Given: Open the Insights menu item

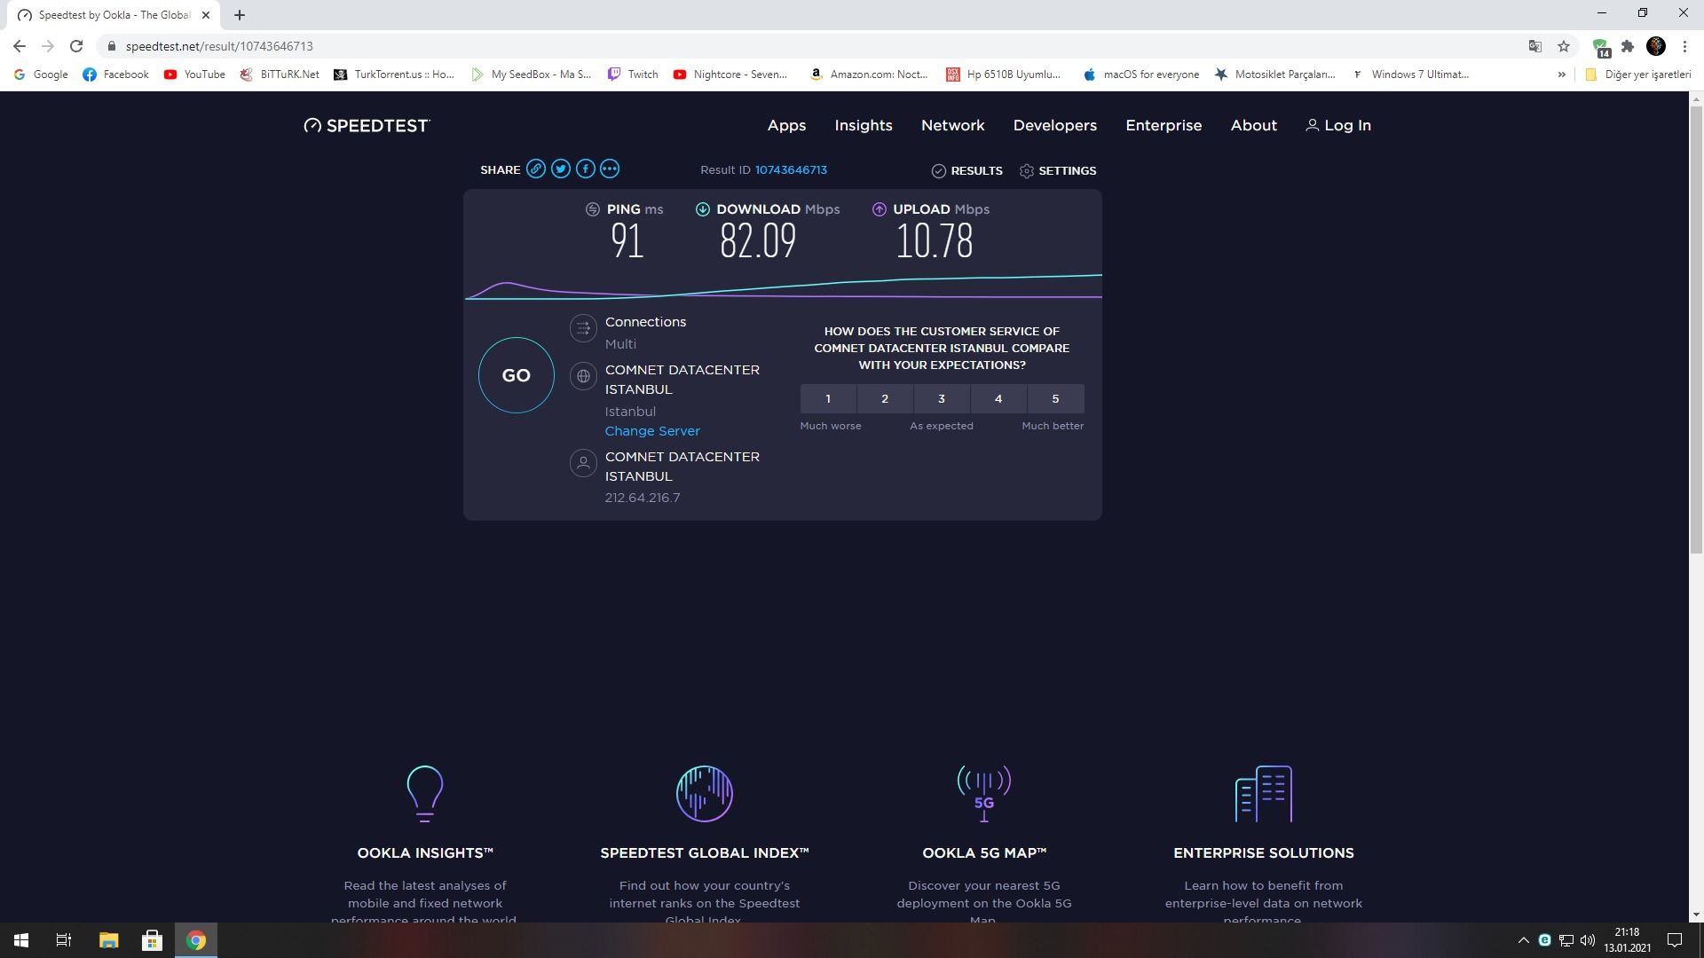Looking at the screenshot, I should (863, 125).
